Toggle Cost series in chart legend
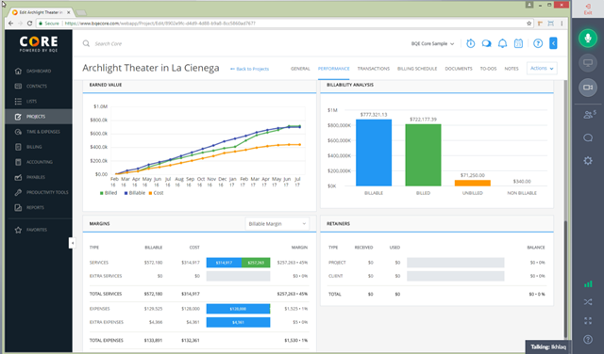Image resolution: width=604 pixels, height=354 pixels. pyautogui.click(x=156, y=193)
